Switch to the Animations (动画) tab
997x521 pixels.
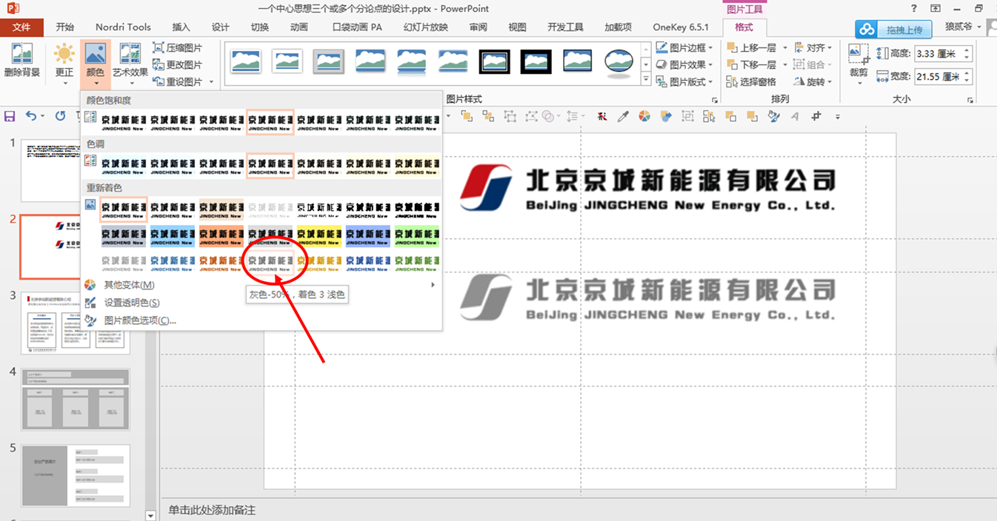[x=299, y=27]
